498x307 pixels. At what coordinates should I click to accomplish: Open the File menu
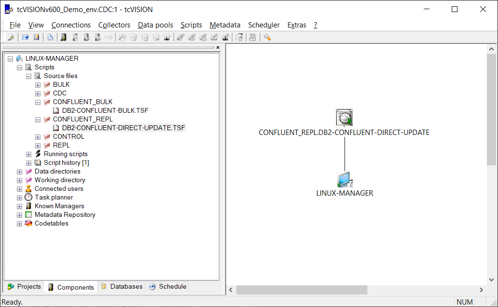pos(15,25)
